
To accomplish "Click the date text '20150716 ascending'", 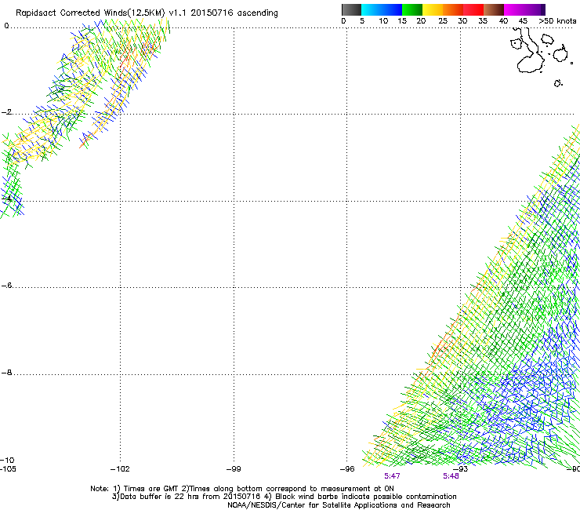I will coord(234,13).
